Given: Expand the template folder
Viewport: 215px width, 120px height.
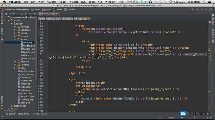Looking at the screenshot, I should tap(12, 106).
